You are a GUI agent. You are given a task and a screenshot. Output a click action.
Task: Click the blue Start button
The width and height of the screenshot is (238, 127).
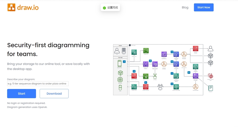click(x=21, y=93)
